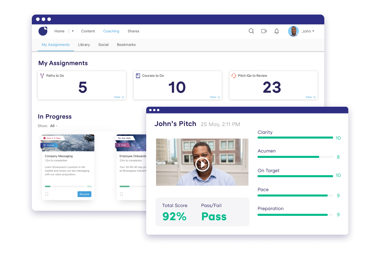Click the date 25 May, 2:11 PM
This screenshot has height=267, width=373.
coord(220,124)
